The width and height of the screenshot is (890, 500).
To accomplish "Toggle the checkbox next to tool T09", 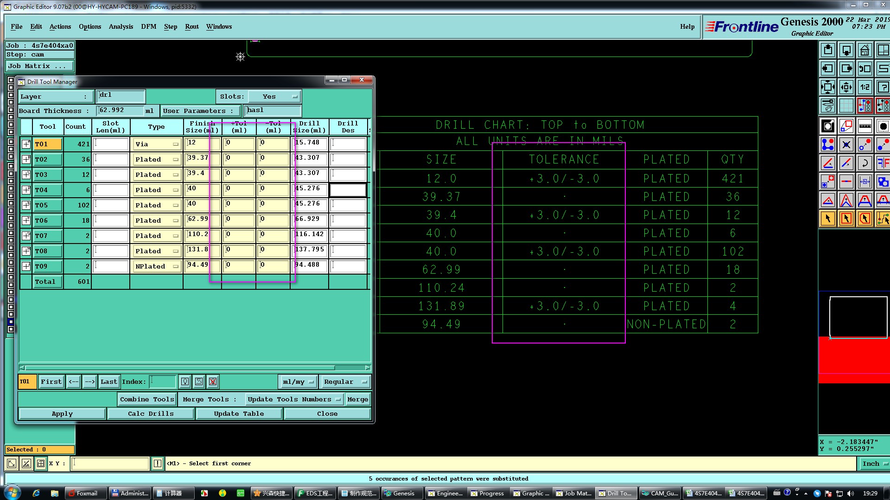I will pyautogui.click(x=26, y=266).
